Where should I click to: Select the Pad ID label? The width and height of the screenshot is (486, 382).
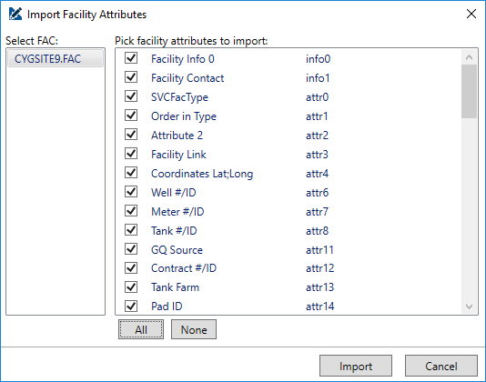167,307
